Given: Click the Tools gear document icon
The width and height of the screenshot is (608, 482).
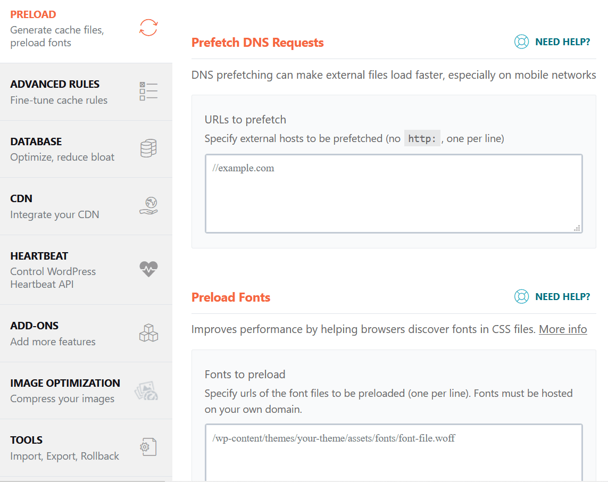Looking at the screenshot, I should click(x=148, y=447).
